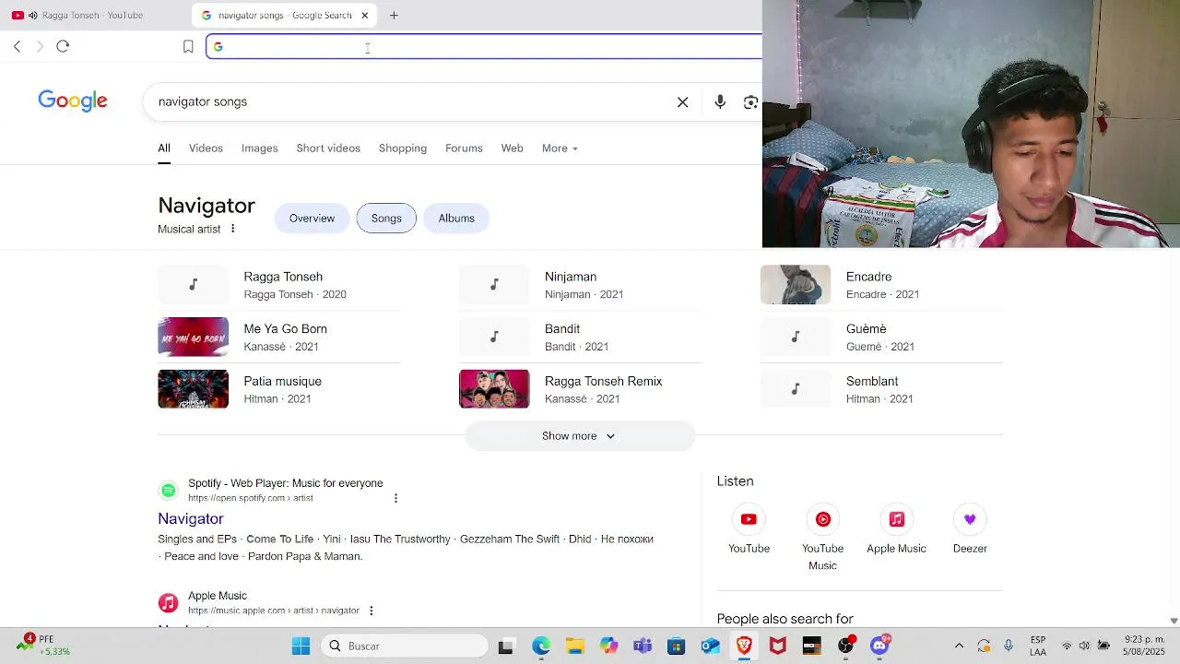Click the page scrollbar down arrow
Viewport: 1180px width, 664px height.
1174,621
